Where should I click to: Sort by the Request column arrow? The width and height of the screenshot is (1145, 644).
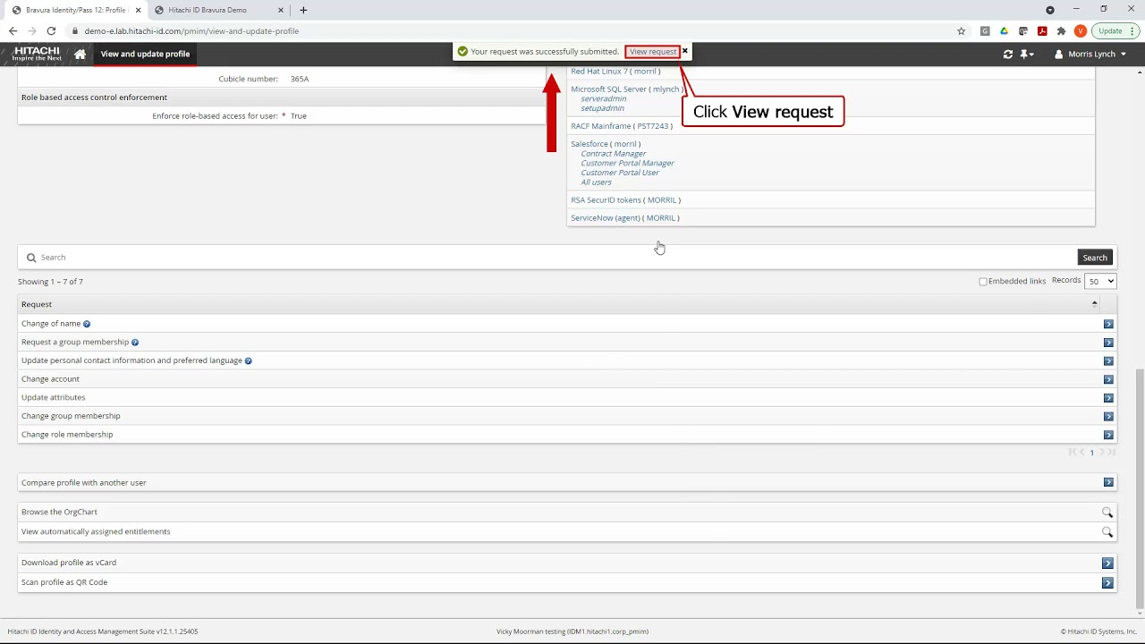(x=1094, y=304)
